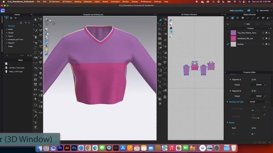Click the Simulate tool in 3D toolbar
273x153 pixels.
click(x=35, y=20)
